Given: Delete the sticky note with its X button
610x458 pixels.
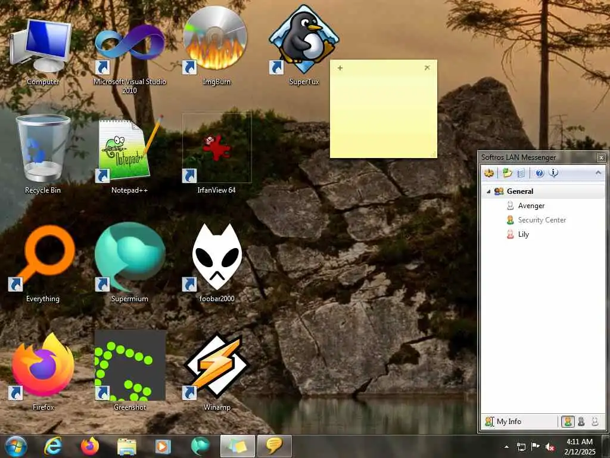Looking at the screenshot, I should [x=427, y=67].
